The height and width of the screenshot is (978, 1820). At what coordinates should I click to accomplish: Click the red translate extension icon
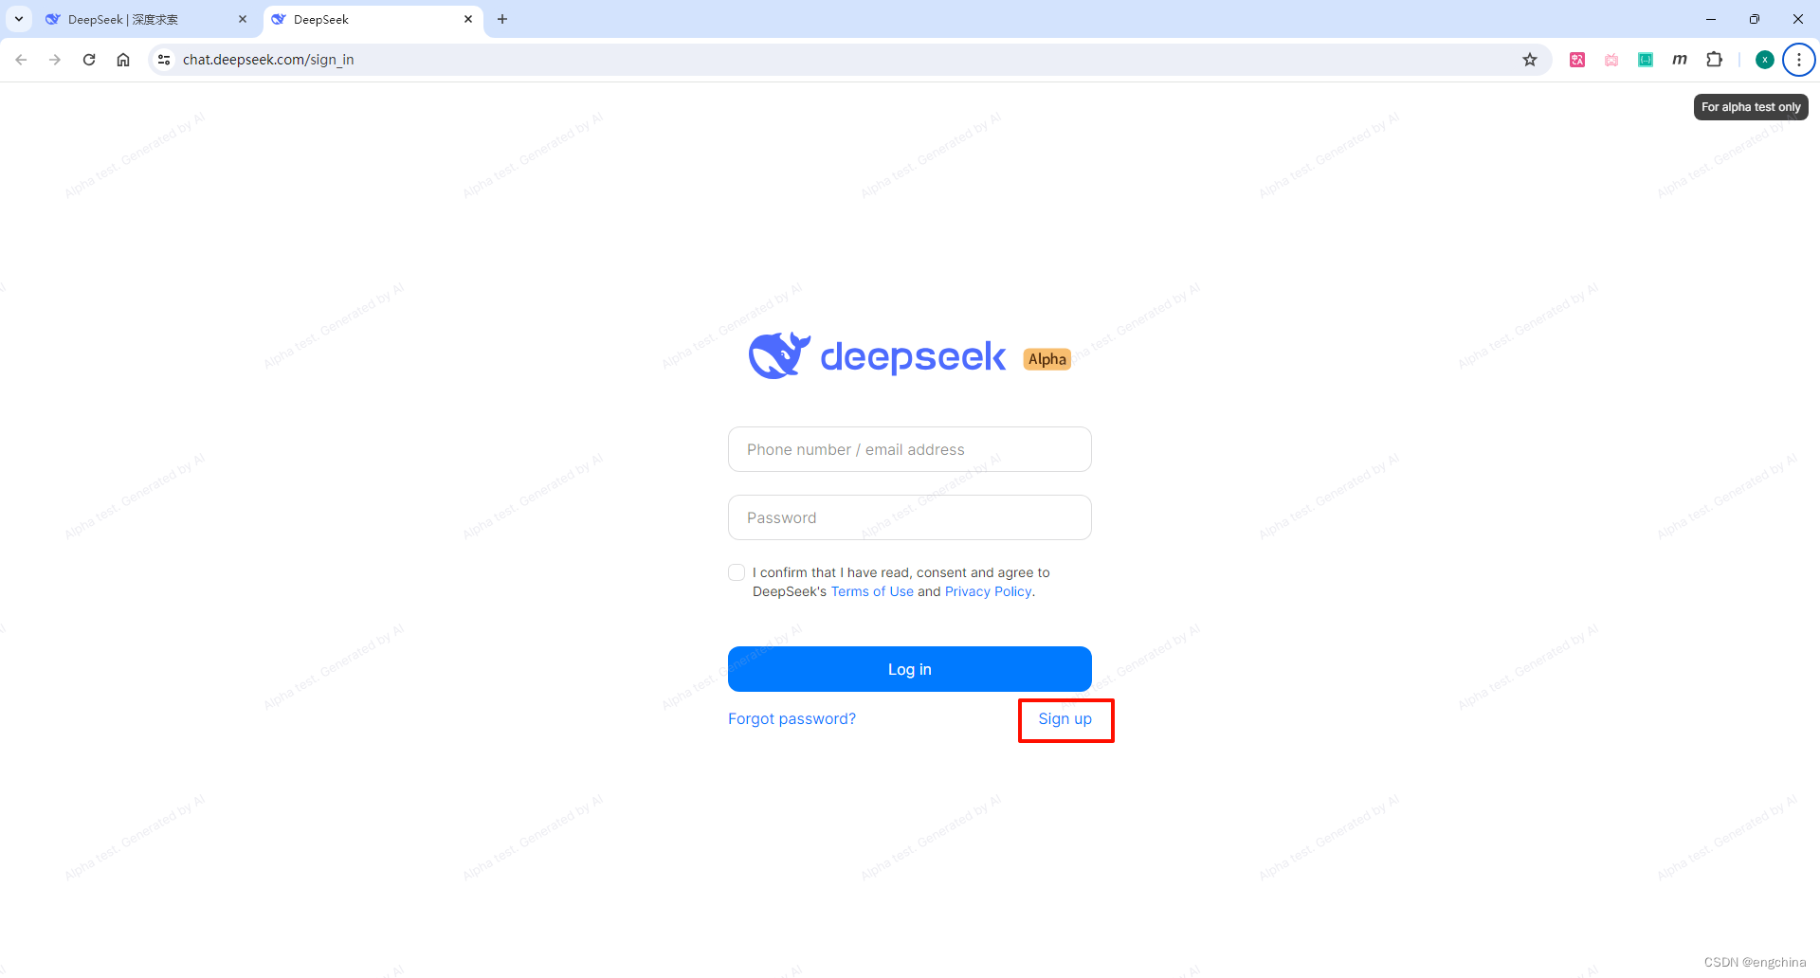[1577, 60]
